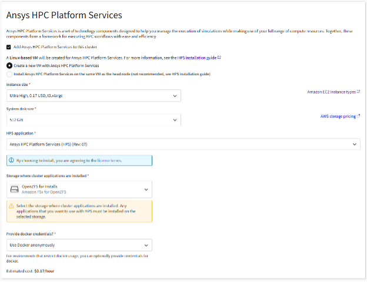This screenshot has height=282, width=367.
Task: Click the info icon in license notice
Action: [11, 160]
